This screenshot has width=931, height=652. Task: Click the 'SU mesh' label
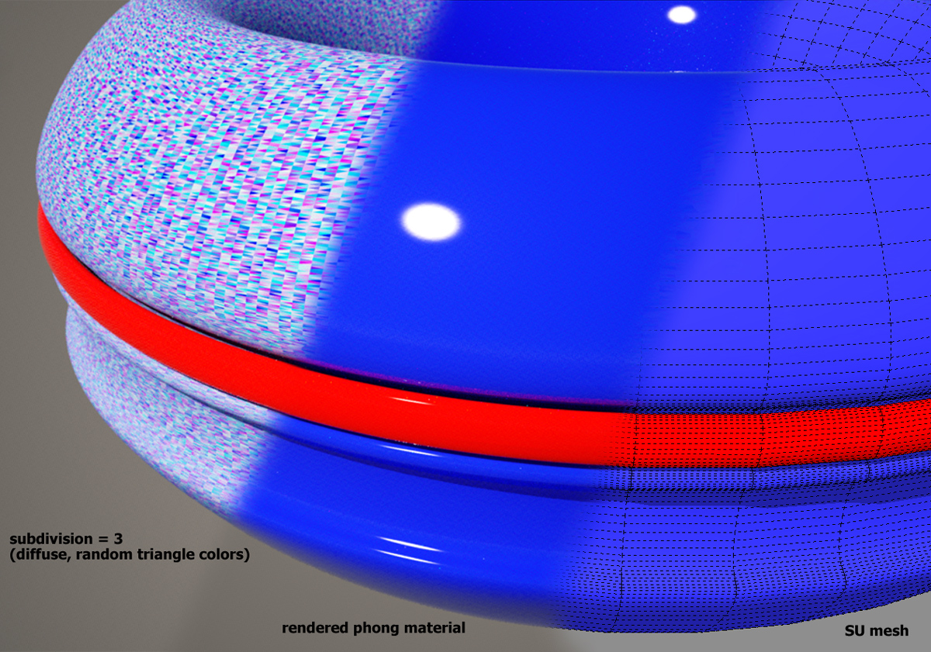click(x=875, y=631)
